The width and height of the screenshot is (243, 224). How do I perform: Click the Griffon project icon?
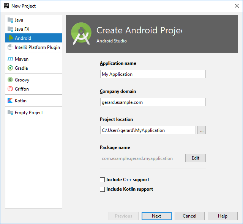[x=10, y=89]
